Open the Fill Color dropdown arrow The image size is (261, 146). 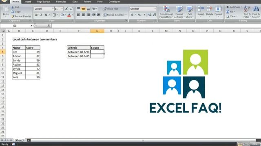tap(65, 15)
